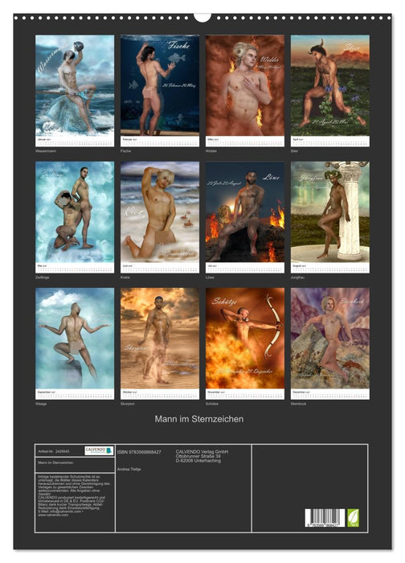This screenshot has height=563, width=405.
Task: Open the Schütze November thumbnail
Action: 245,343
